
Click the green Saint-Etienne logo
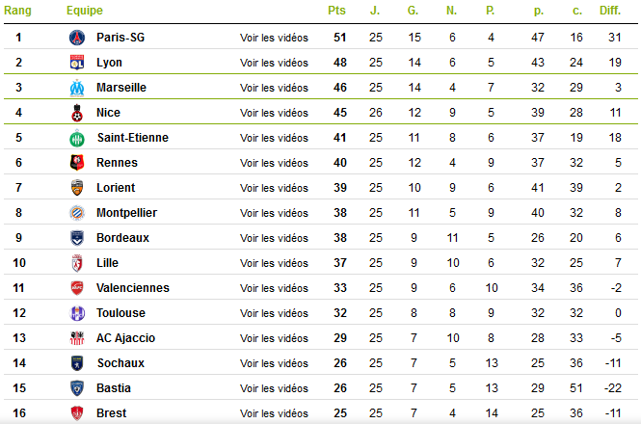pos(77,138)
